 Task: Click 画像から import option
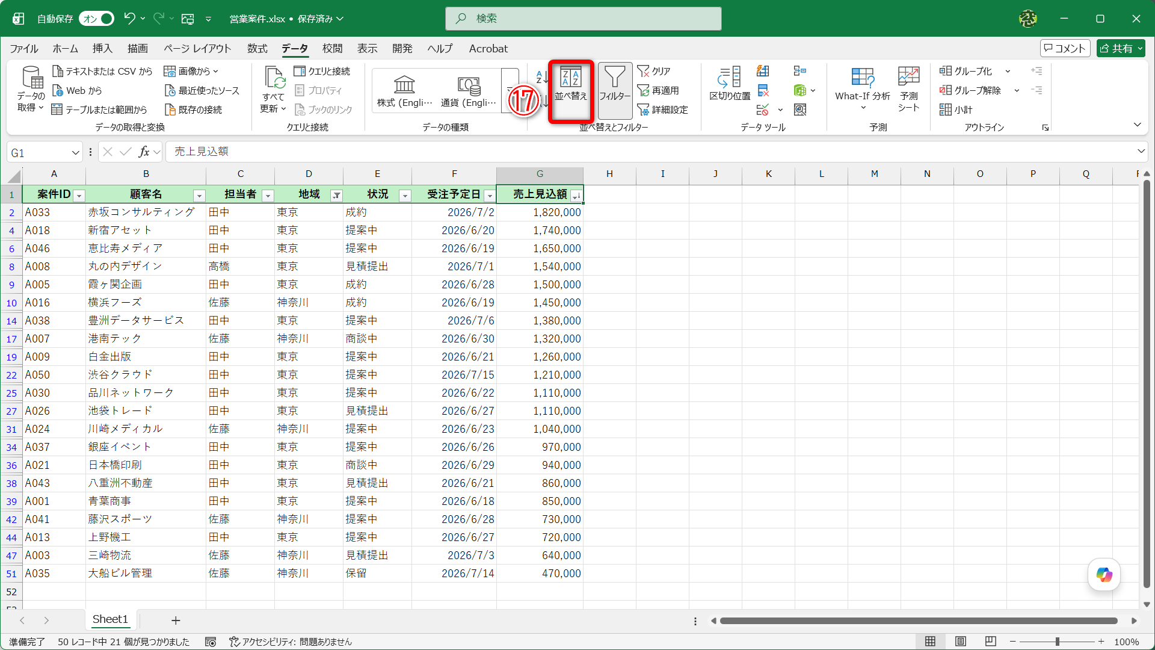tap(191, 71)
